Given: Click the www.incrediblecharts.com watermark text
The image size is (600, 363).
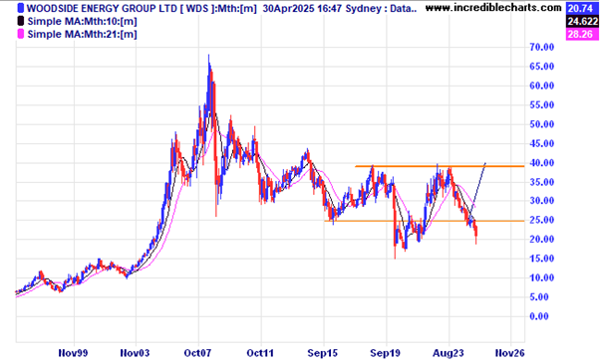Looking at the screenshot, I should coord(493,7).
